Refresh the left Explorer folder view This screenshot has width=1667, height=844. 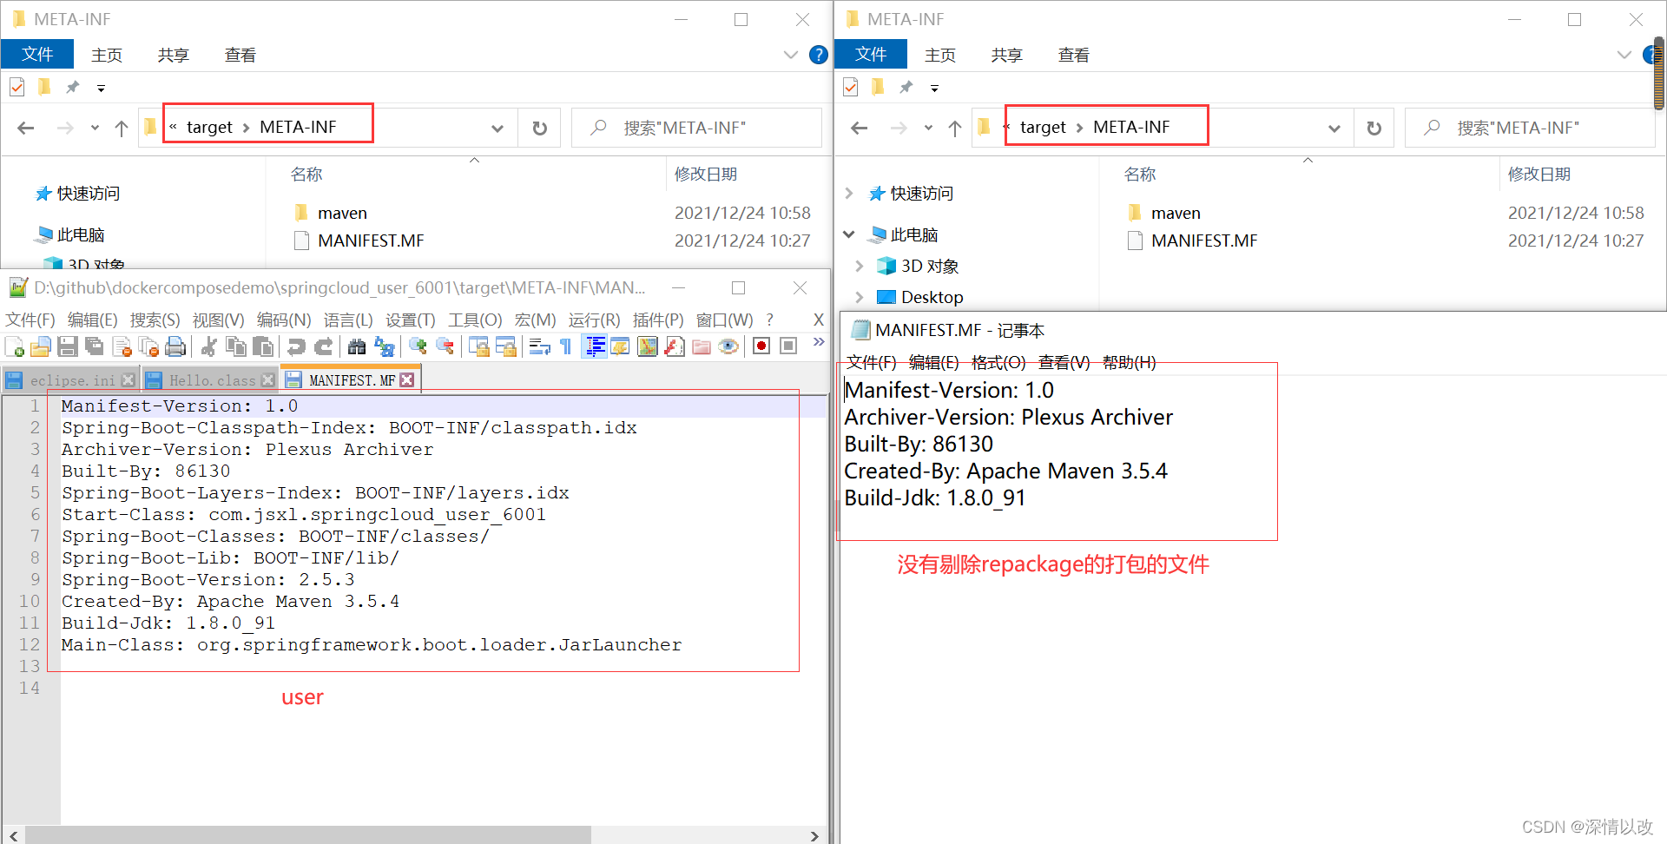pos(539,129)
